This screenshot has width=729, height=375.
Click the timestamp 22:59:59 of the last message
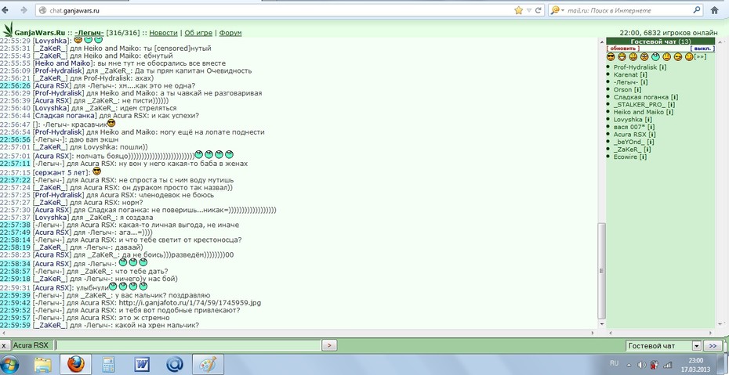click(x=16, y=326)
